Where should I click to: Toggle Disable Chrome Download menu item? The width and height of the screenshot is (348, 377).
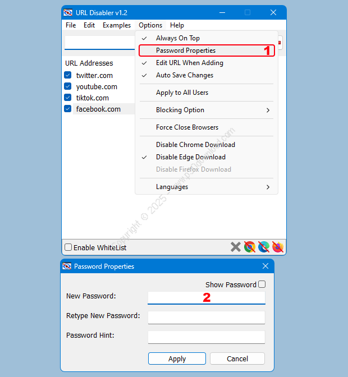[x=195, y=145]
